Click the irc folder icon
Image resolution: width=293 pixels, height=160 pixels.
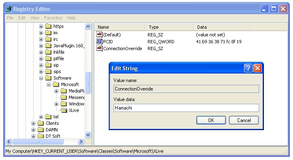(x=48, y=39)
